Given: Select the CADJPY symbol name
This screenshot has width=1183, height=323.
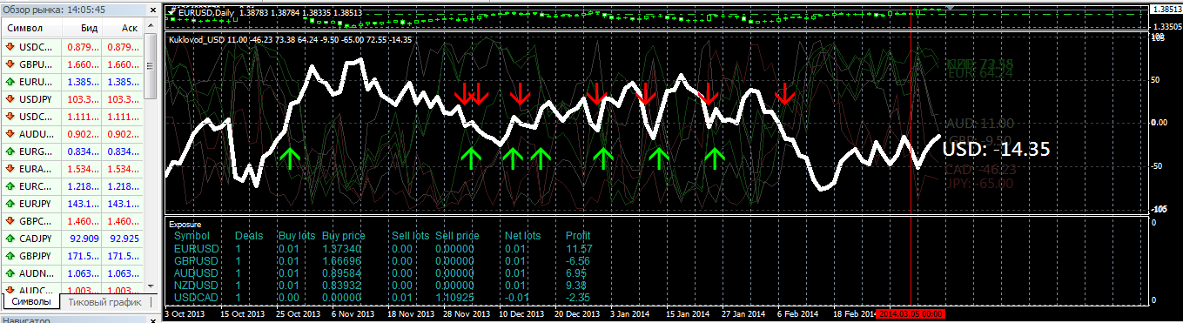Looking at the screenshot, I should (36, 238).
